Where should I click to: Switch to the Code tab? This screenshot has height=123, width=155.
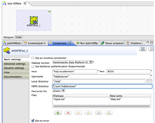point(19,37)
